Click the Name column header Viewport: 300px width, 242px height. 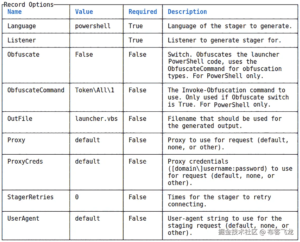pyautogui.click(x=15, y=12)
